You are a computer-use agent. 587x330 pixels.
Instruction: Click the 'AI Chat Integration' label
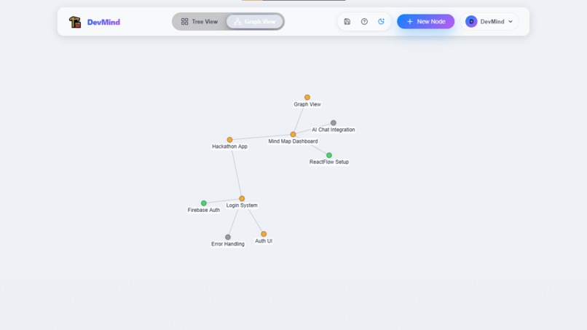(333, 130)
